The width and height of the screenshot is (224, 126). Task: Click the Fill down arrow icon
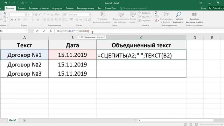point(156,17)
